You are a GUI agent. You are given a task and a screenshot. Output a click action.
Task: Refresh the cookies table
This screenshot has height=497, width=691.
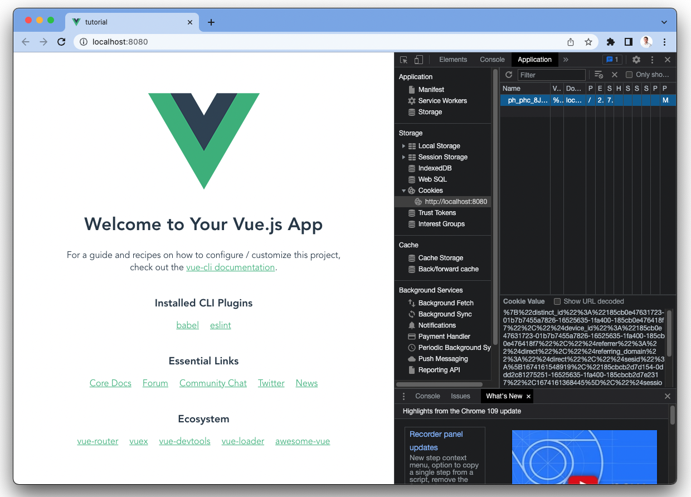click(x=509, y=75)
